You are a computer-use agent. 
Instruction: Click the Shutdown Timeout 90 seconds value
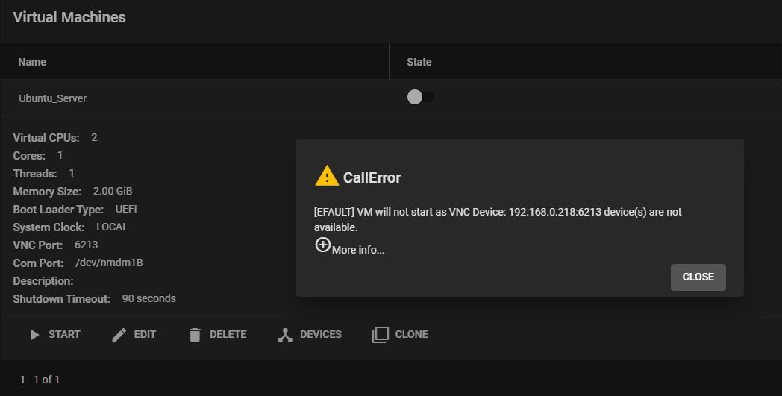pos(149,298)
